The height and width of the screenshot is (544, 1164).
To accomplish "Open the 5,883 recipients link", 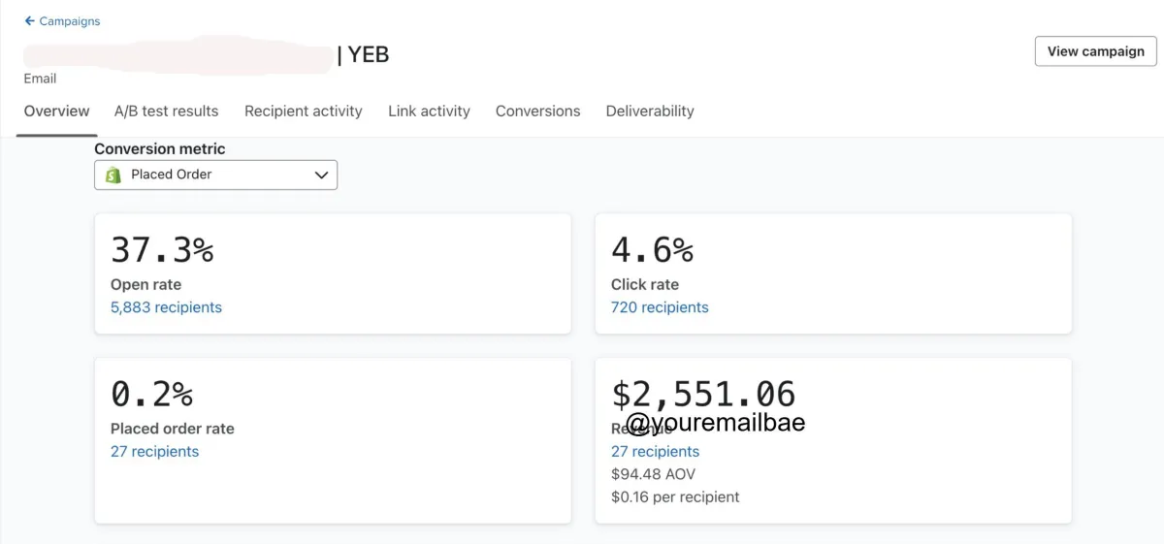I will click(166, 307).
